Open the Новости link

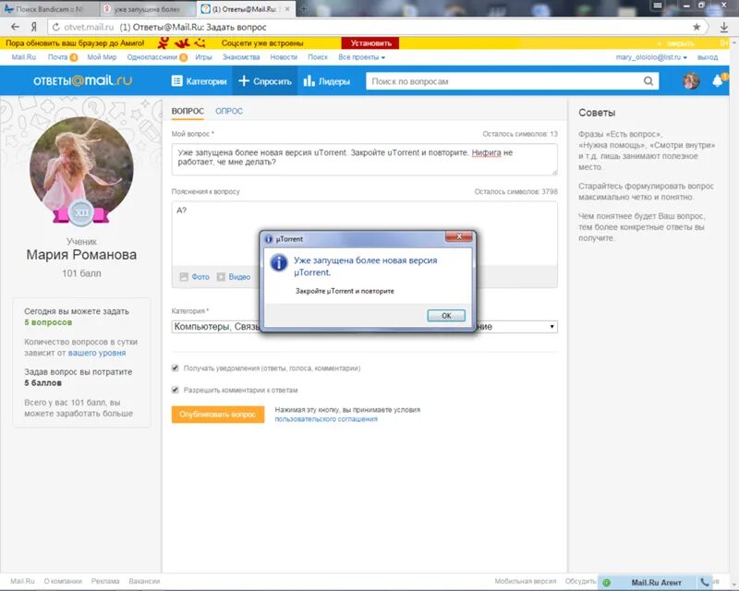click(x=284, y=57)
